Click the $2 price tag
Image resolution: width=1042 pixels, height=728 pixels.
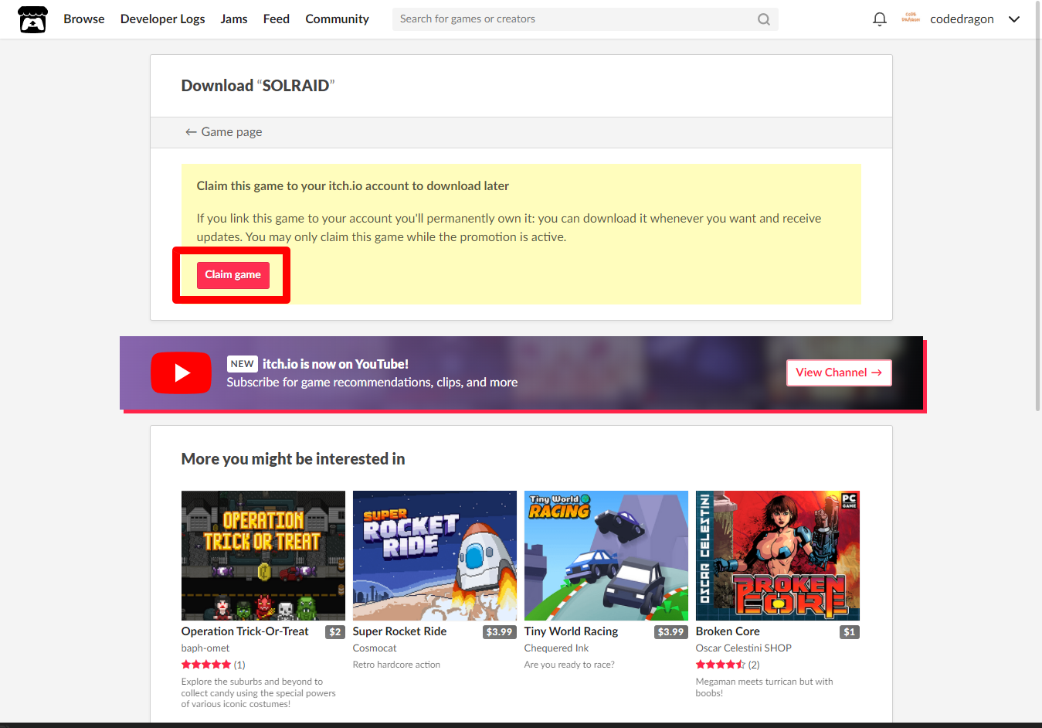tap(335, 632)
